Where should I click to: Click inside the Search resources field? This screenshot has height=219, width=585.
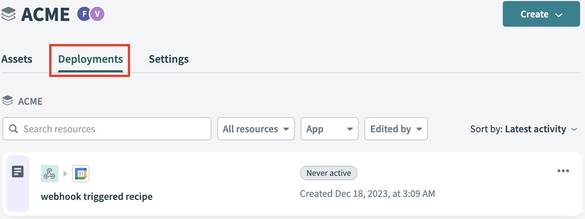coord(107,129)
